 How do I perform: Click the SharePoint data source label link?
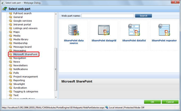tap(74, 42)
